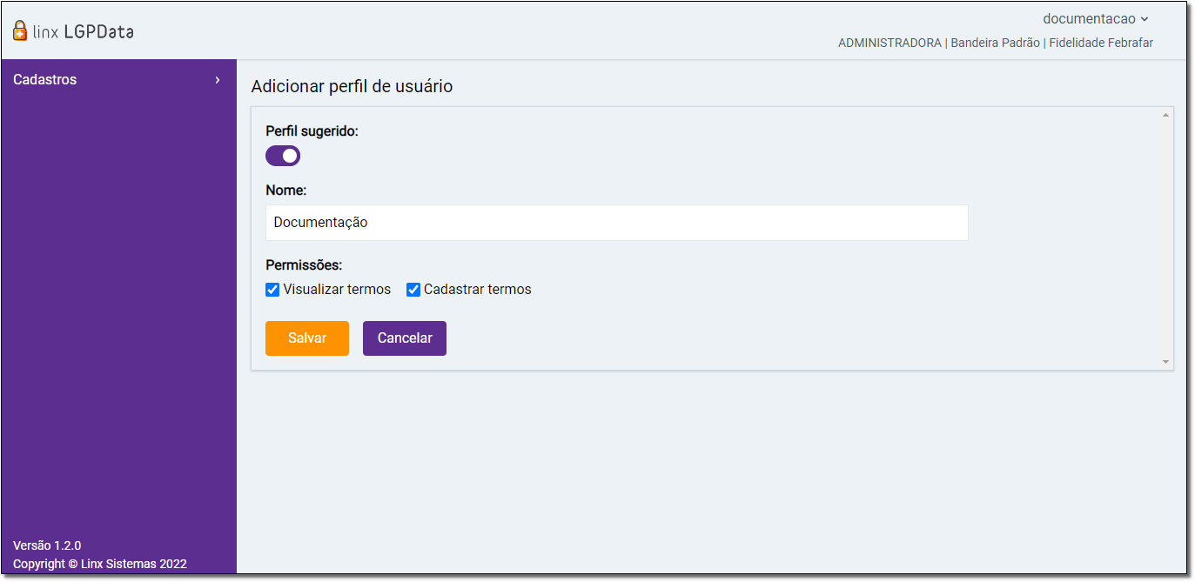Click the Versão 1.2.0 text
1195x582 pixels.
(x=47, y=545)
